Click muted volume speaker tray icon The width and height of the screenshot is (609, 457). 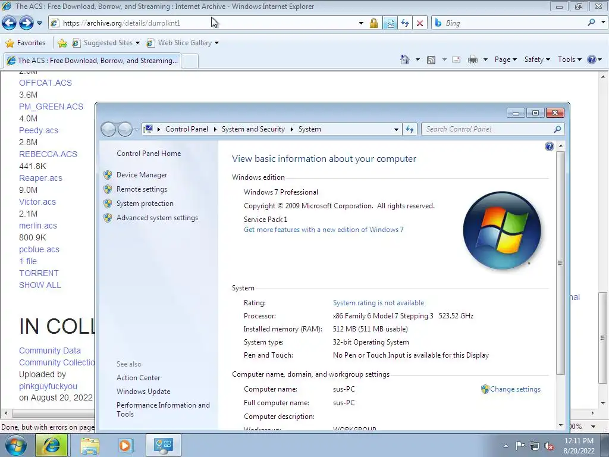(549, 446)
